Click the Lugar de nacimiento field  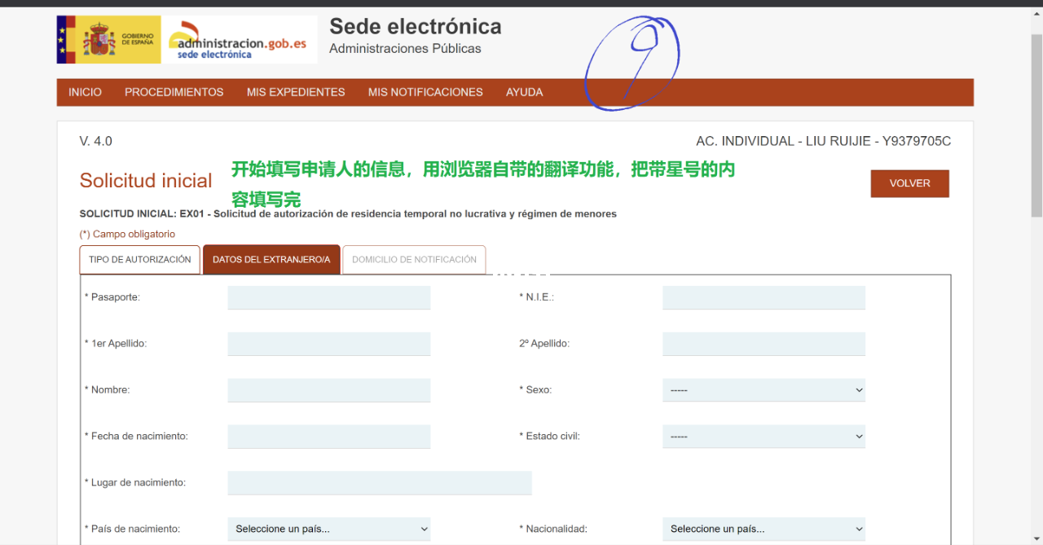coord(380,483)
